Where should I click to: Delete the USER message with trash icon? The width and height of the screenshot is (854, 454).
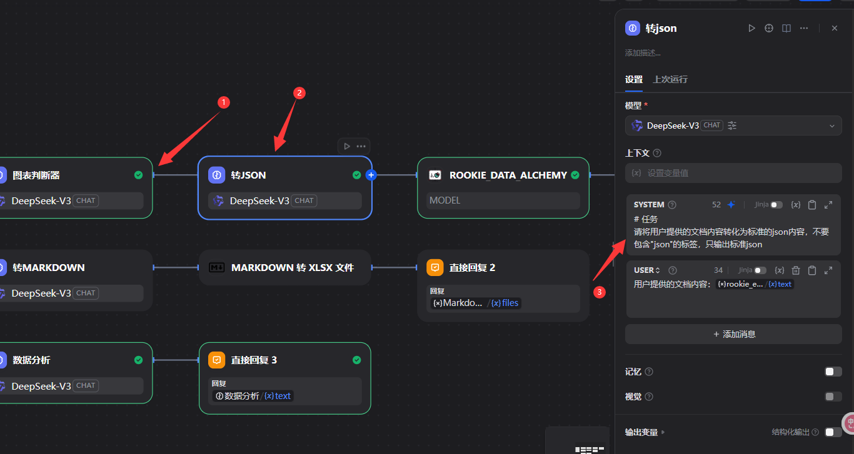pyautogui.click(x=796, y=270)
